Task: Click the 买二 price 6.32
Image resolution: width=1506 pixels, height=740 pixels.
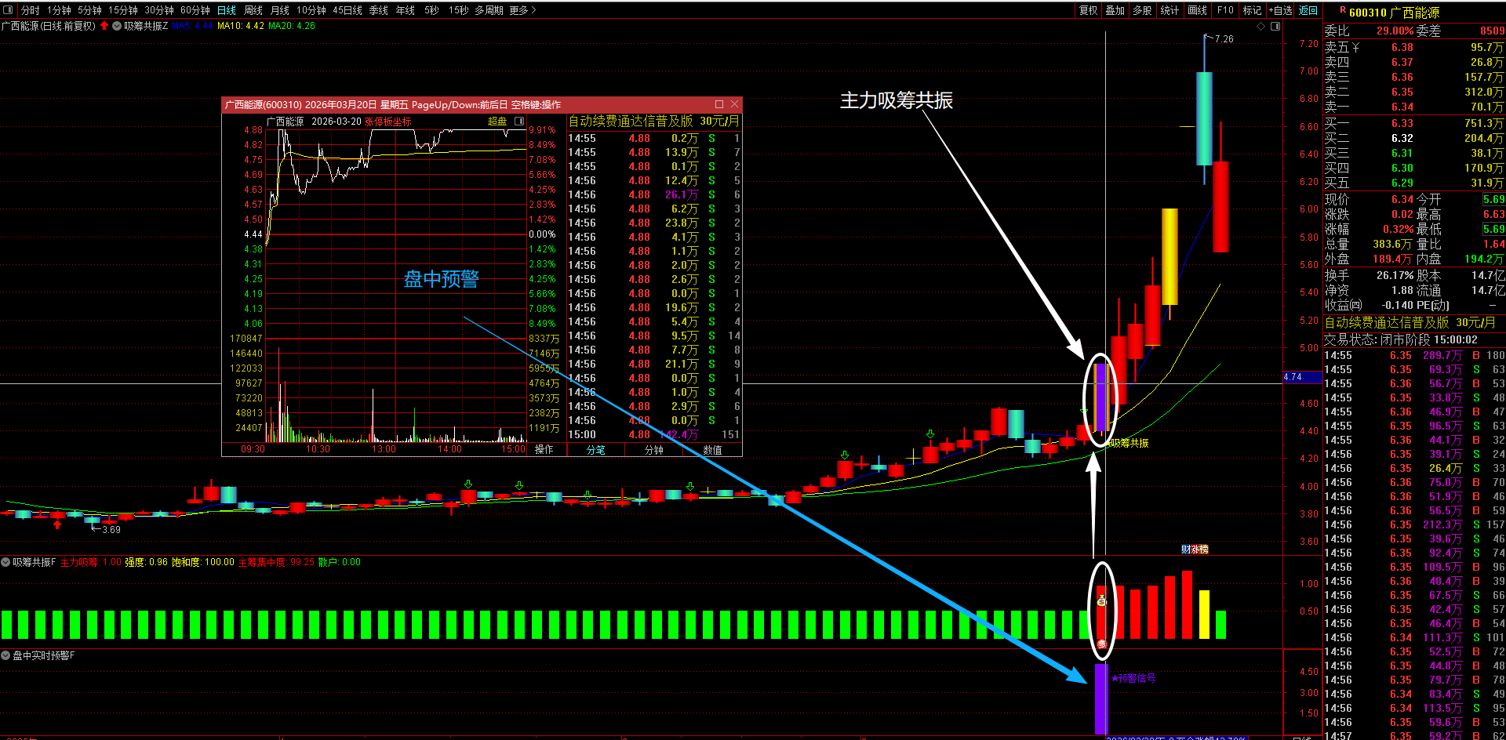Action: pyautogui.click(x=1402, y=138)
